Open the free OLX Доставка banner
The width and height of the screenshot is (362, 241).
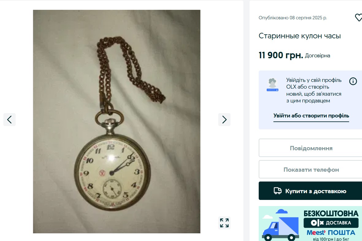(x=310, y=224)
